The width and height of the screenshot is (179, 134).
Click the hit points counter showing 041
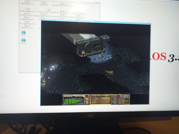(x=114, y=99)
